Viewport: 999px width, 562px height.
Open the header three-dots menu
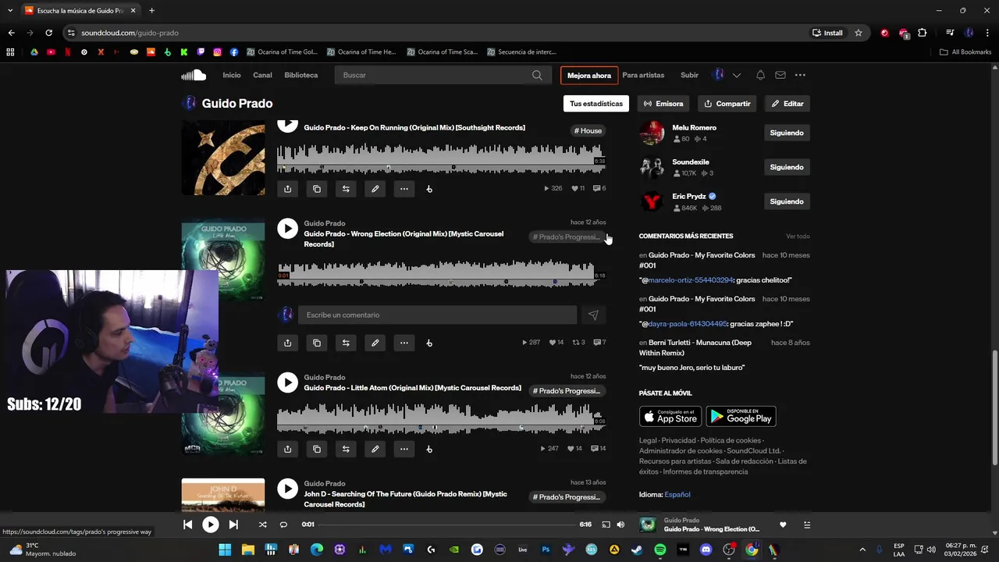click(x=800, y=75)
